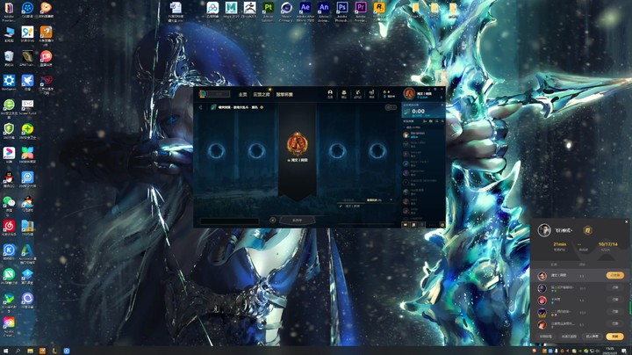The width and height of the screenshot is (632, 355).
Task: Open Maya 2020 desktop shortcut
Action: tap(231, 11)
